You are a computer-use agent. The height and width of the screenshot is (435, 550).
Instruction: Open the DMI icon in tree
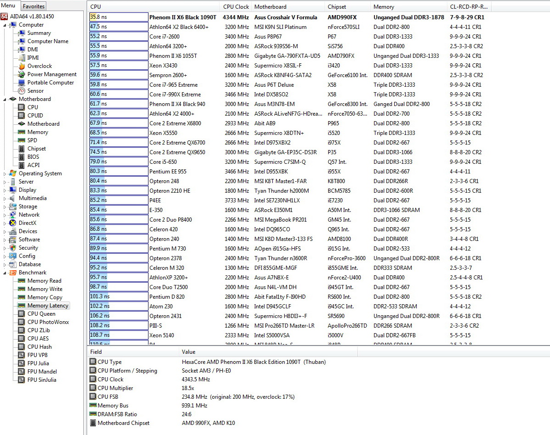[x=21, y=50]
